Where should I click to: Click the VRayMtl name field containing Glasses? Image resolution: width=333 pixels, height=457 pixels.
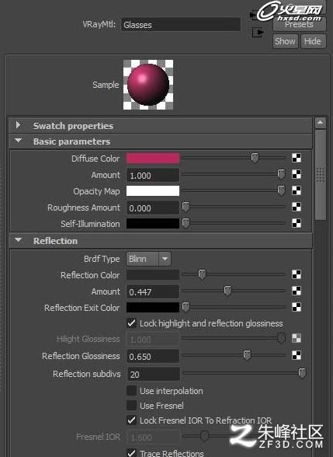tap(181, 25)
